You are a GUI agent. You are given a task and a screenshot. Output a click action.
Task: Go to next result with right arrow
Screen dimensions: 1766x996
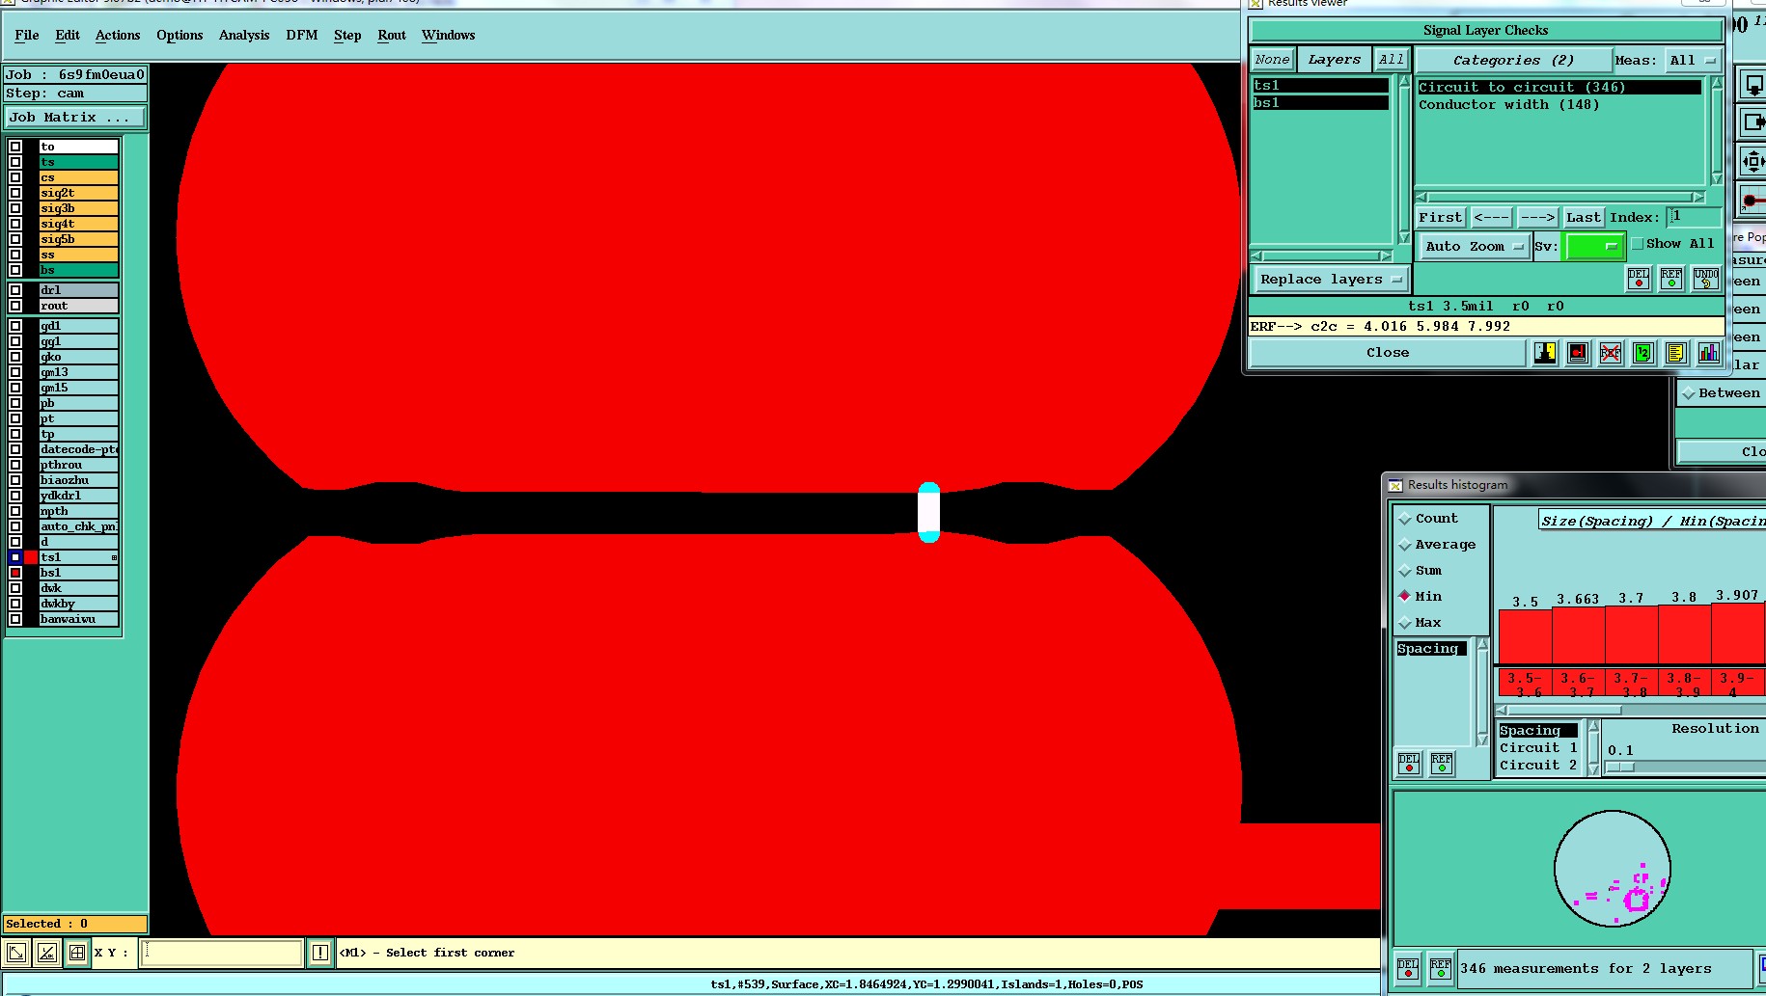(1538, 217)
